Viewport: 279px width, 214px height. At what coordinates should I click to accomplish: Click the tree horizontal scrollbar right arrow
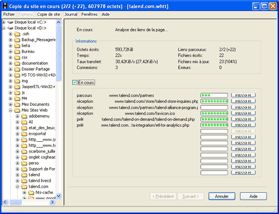click(x=53, y=202)
